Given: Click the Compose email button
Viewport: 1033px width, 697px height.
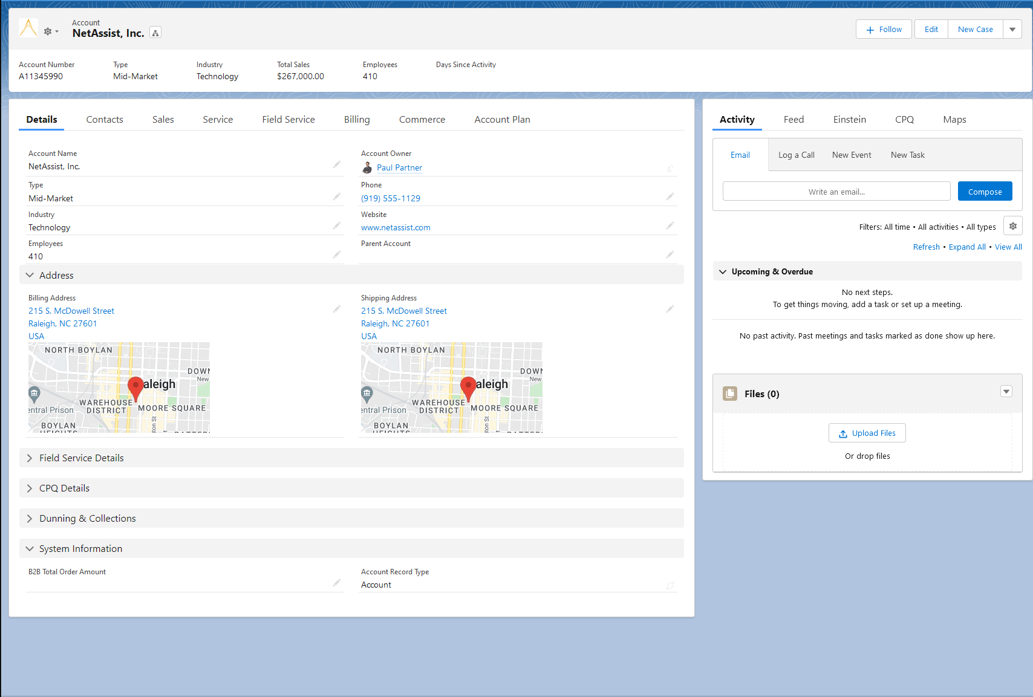Looking at the screenshot, I should [985, 192].
